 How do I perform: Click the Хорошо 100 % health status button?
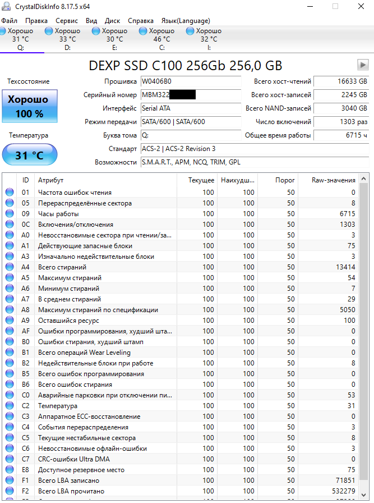[x=30, y=106]
